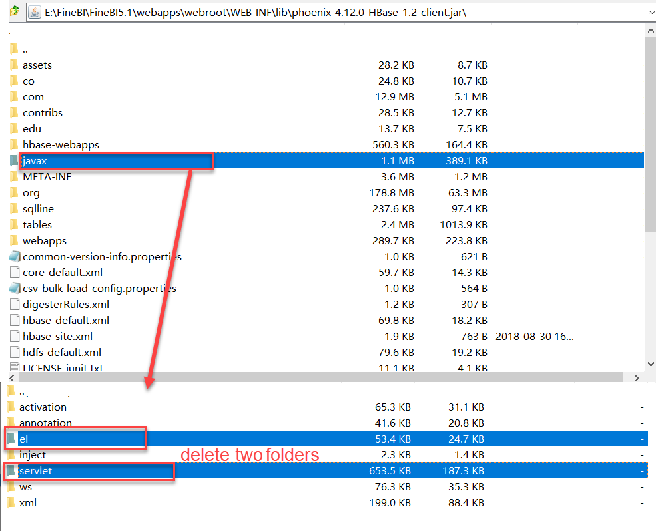Click the hdfs-default.xml file icon
The image size is (656, 531).
point(15,353)
